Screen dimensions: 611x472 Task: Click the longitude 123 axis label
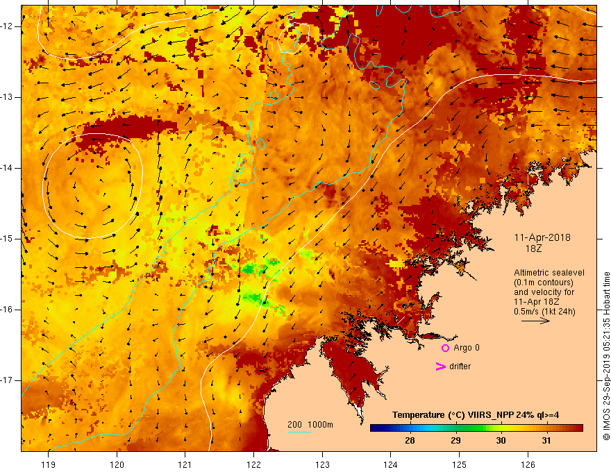322,464
